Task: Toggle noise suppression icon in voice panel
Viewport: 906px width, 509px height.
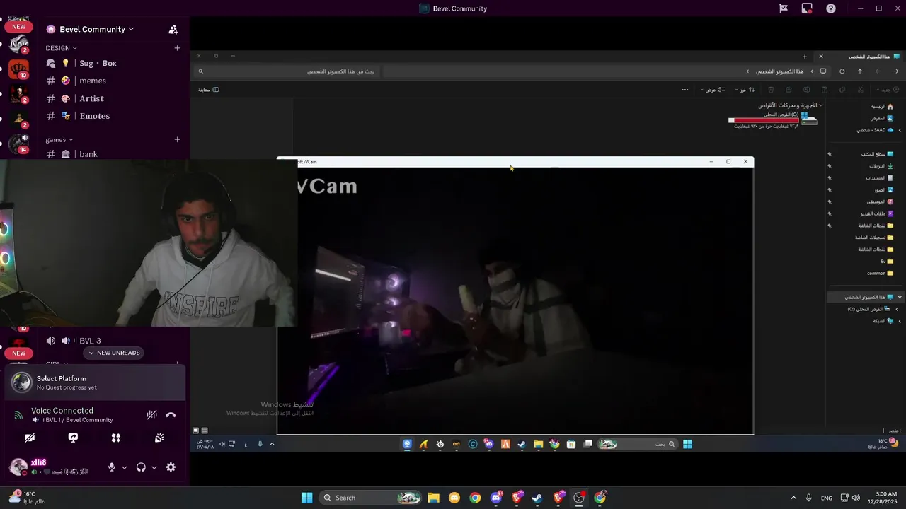Action: 151,415
